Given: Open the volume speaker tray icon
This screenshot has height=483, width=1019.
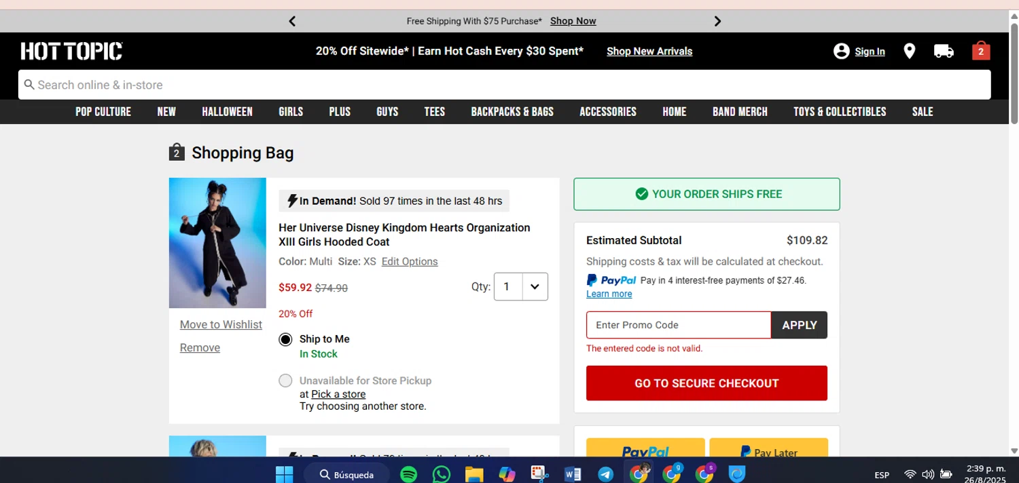Looking at the screenshot, I should click(928, 474).
